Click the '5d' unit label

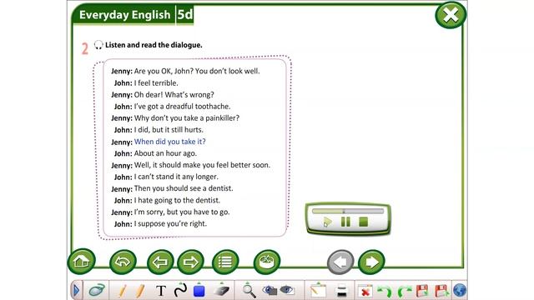[185, 15]
